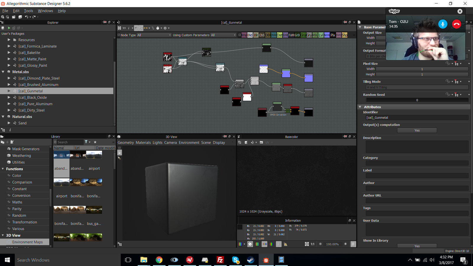Image resolution: width=473 pixels, height=266 pixels.
Task: Open the Environment menu in 3D View
Action: (x=189, y=142)
